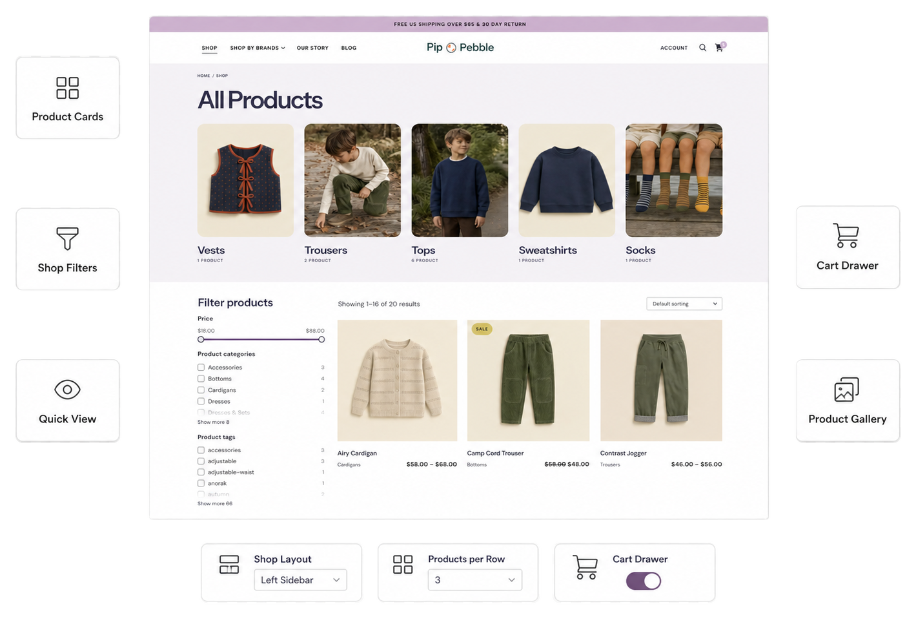
Task: Select the Cart Drawer card on right side
Action: pyautogui.click(x=848, y=247)
